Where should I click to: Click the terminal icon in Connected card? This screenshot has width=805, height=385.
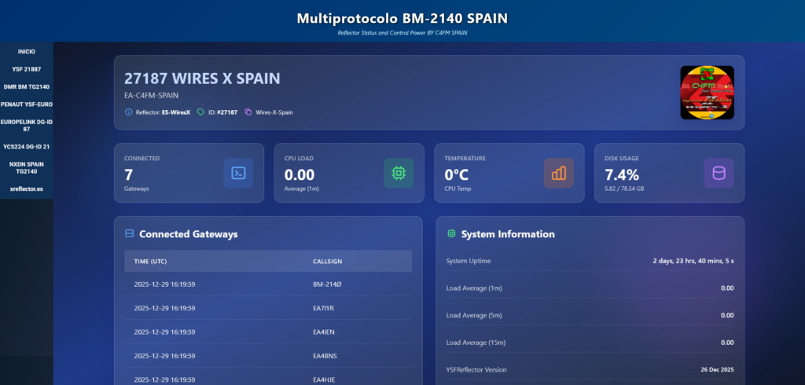pos(238,173)
